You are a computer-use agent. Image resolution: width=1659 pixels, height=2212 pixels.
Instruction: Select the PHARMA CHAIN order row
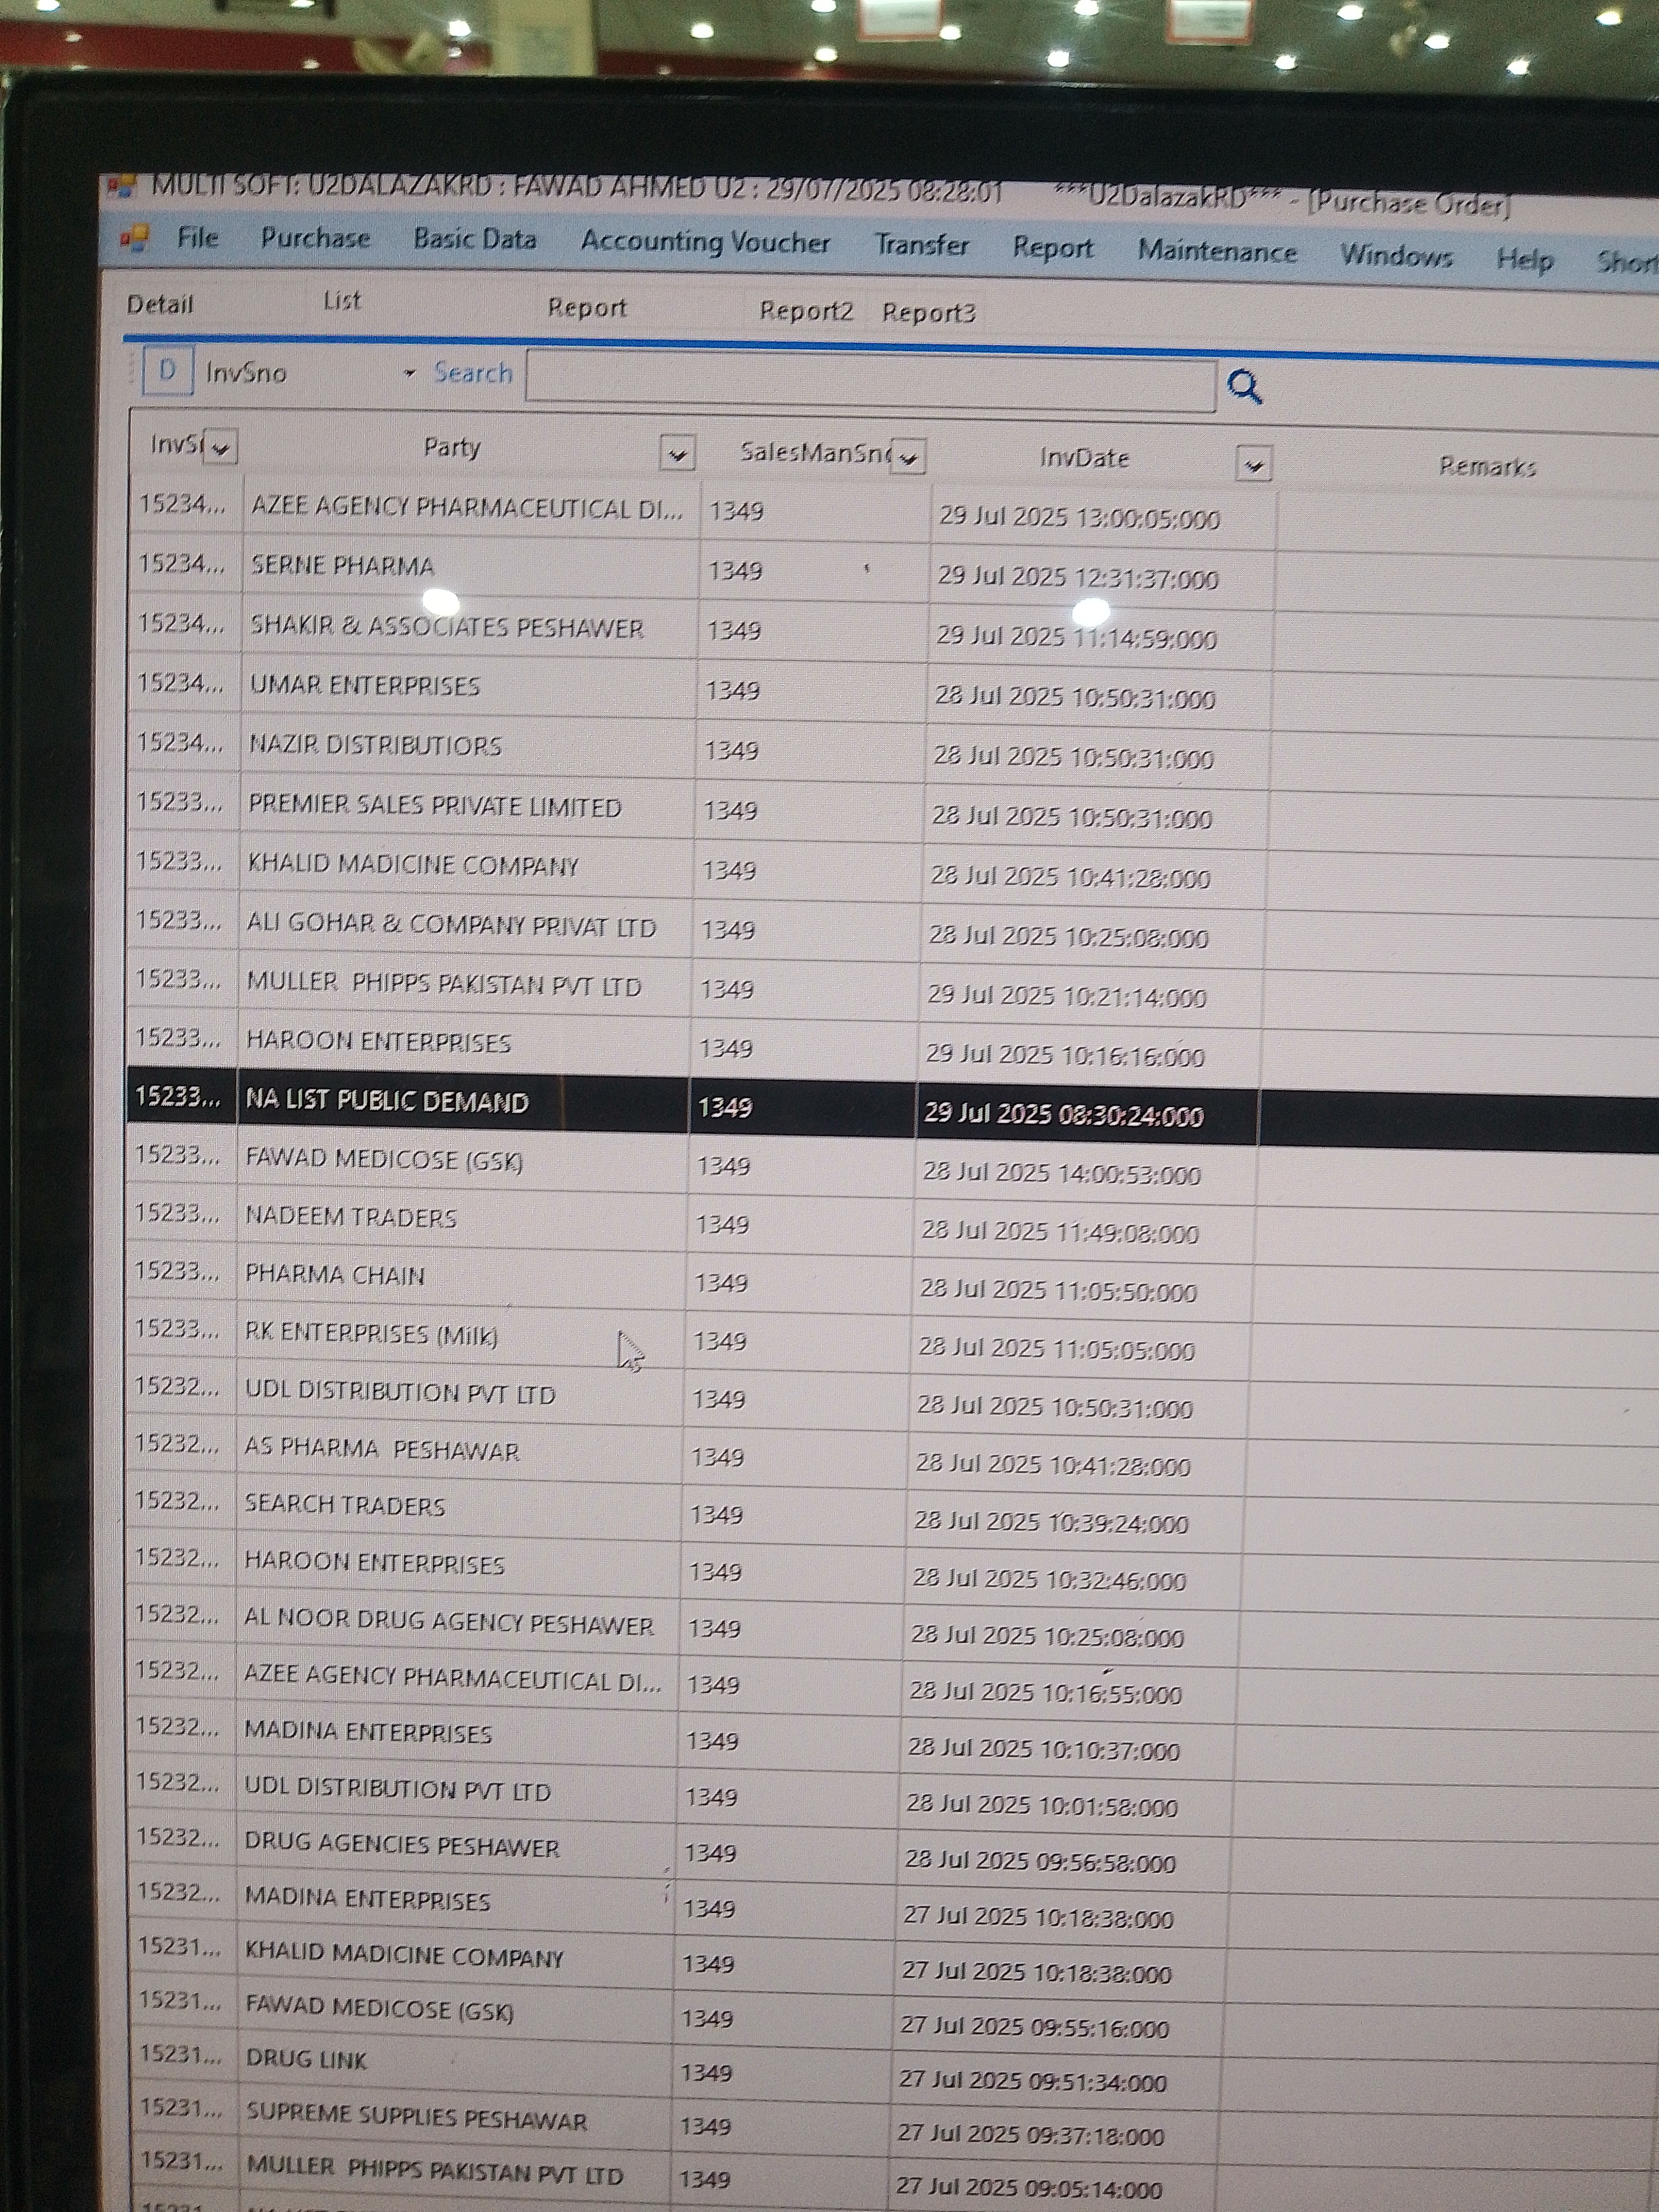(335, 1275)
